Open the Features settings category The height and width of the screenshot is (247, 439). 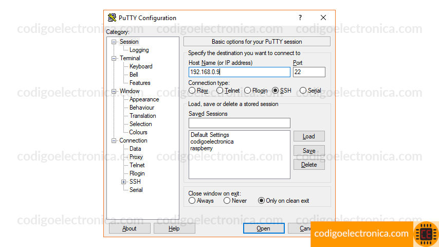click(x=140, y=83)
